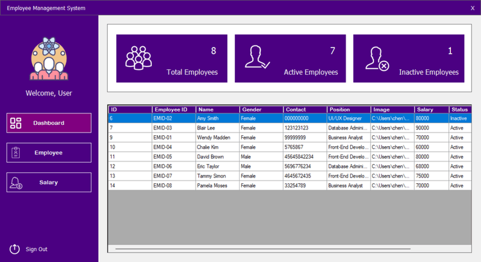Image resolution: width=481 pixels, height=262 pixels.
Task: Go to the Employee page
Action: (x=49, y=152)
